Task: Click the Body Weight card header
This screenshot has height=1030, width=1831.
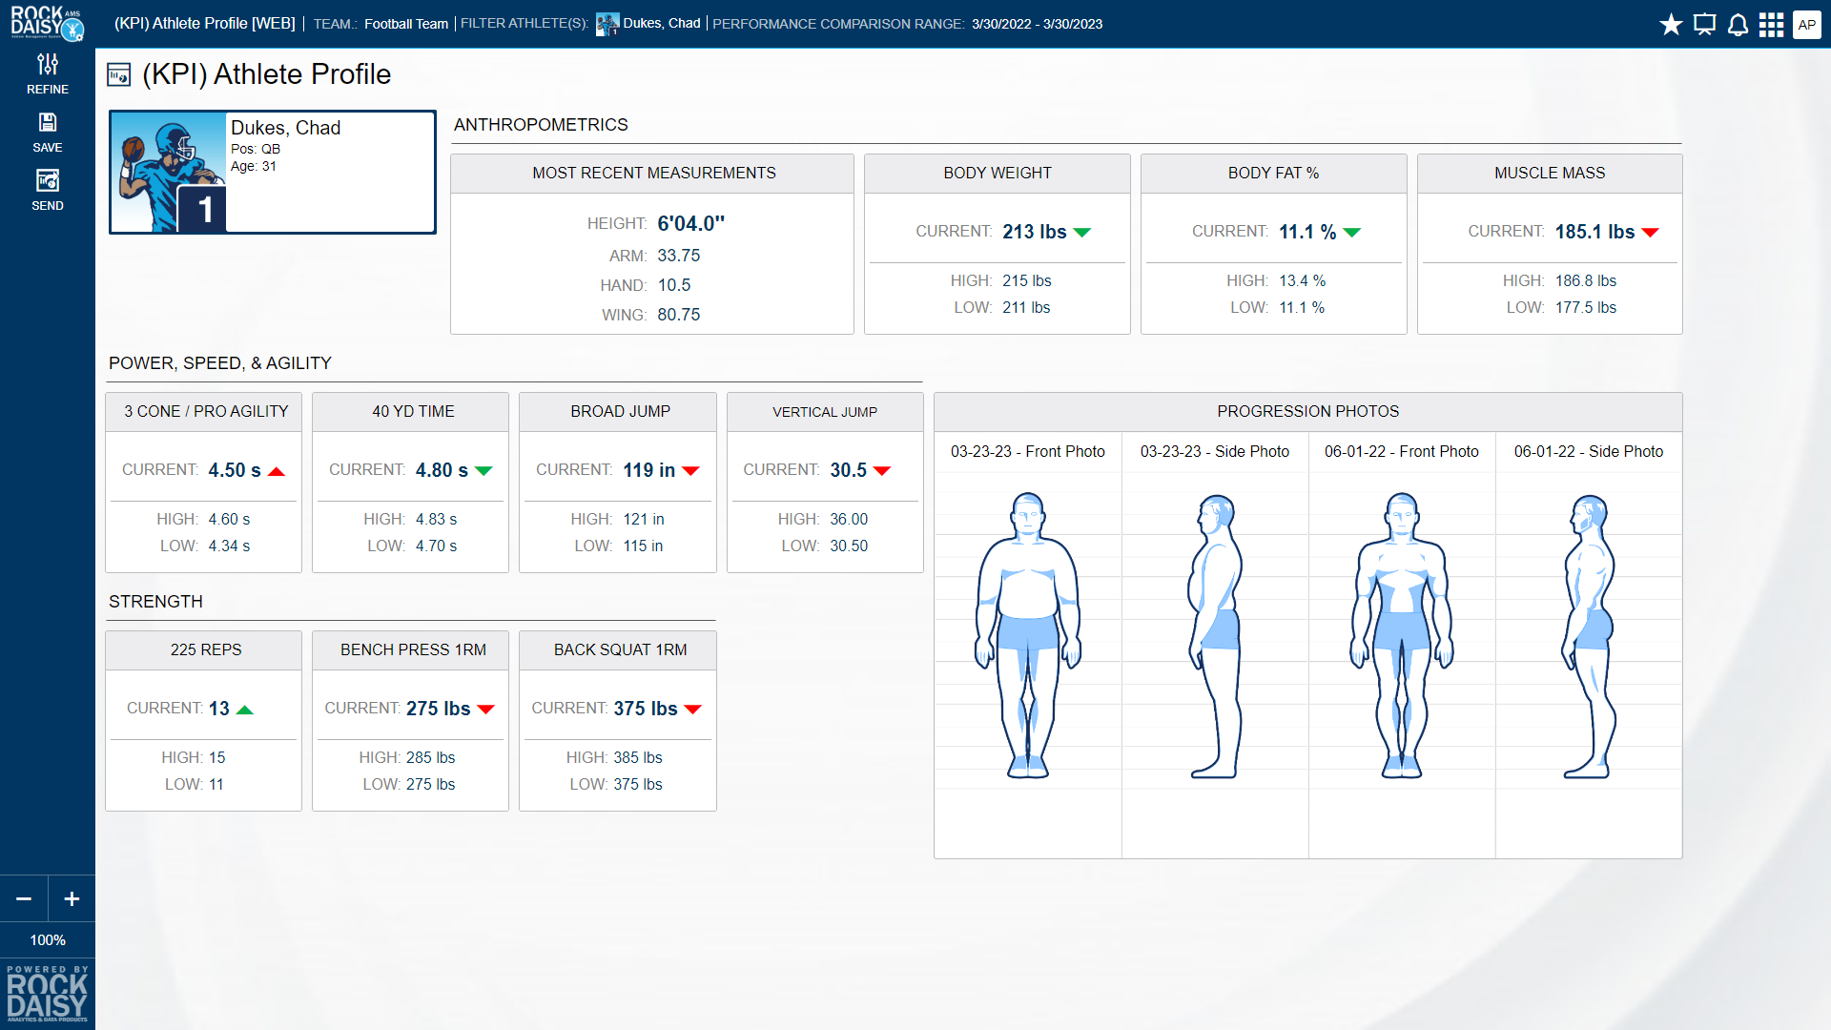Action: (997, 173)
